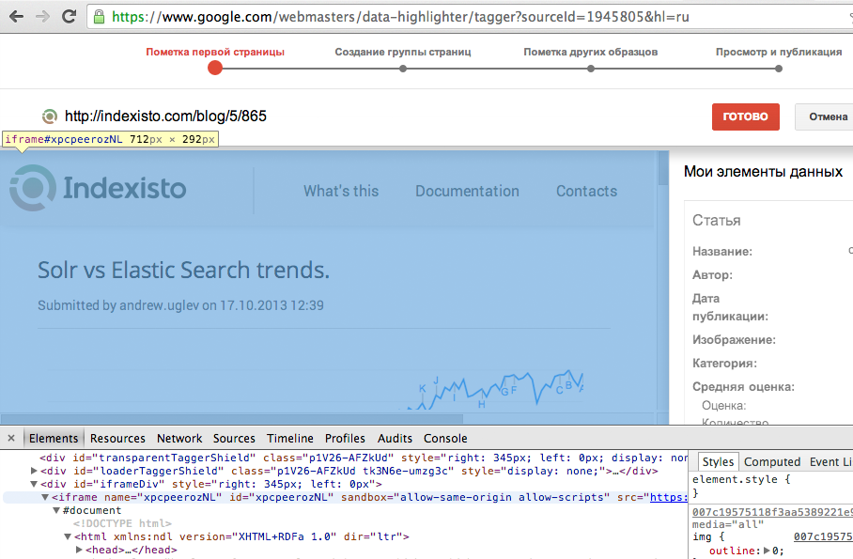The width and height of the screenshot is (853, 559).
Task: Open the Contacts nav link
Action: pyautogui.click(x=586, y=191)
